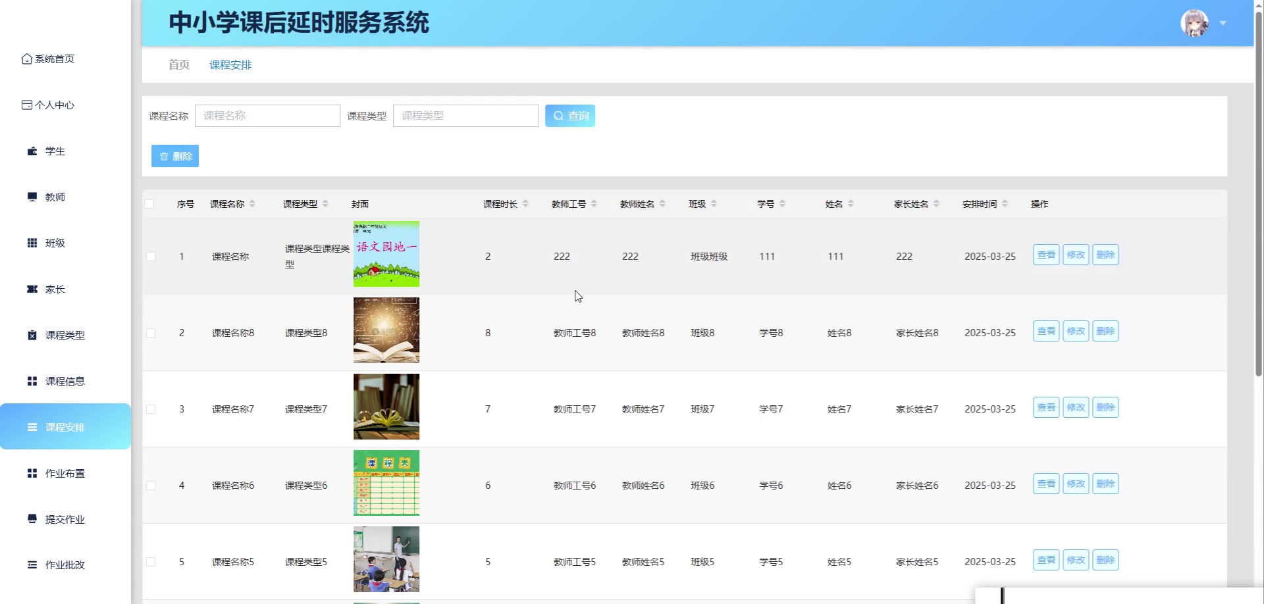This screenshot has height=604, width=1264.
Task: Sort table by 安排时间 column arrows
Action: tap(1005, 204)
